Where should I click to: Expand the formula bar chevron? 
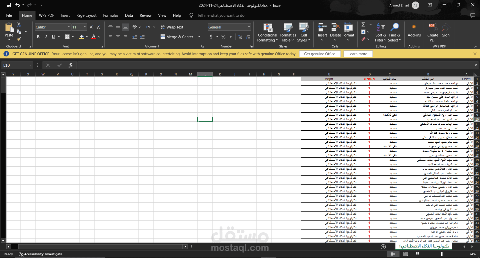(475, 65)
